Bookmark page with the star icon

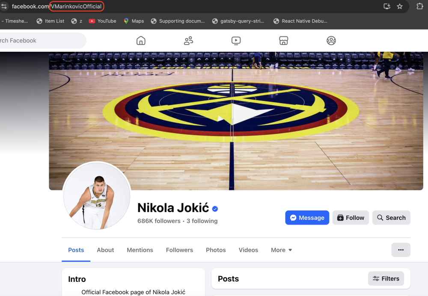[x=400, y=6]
